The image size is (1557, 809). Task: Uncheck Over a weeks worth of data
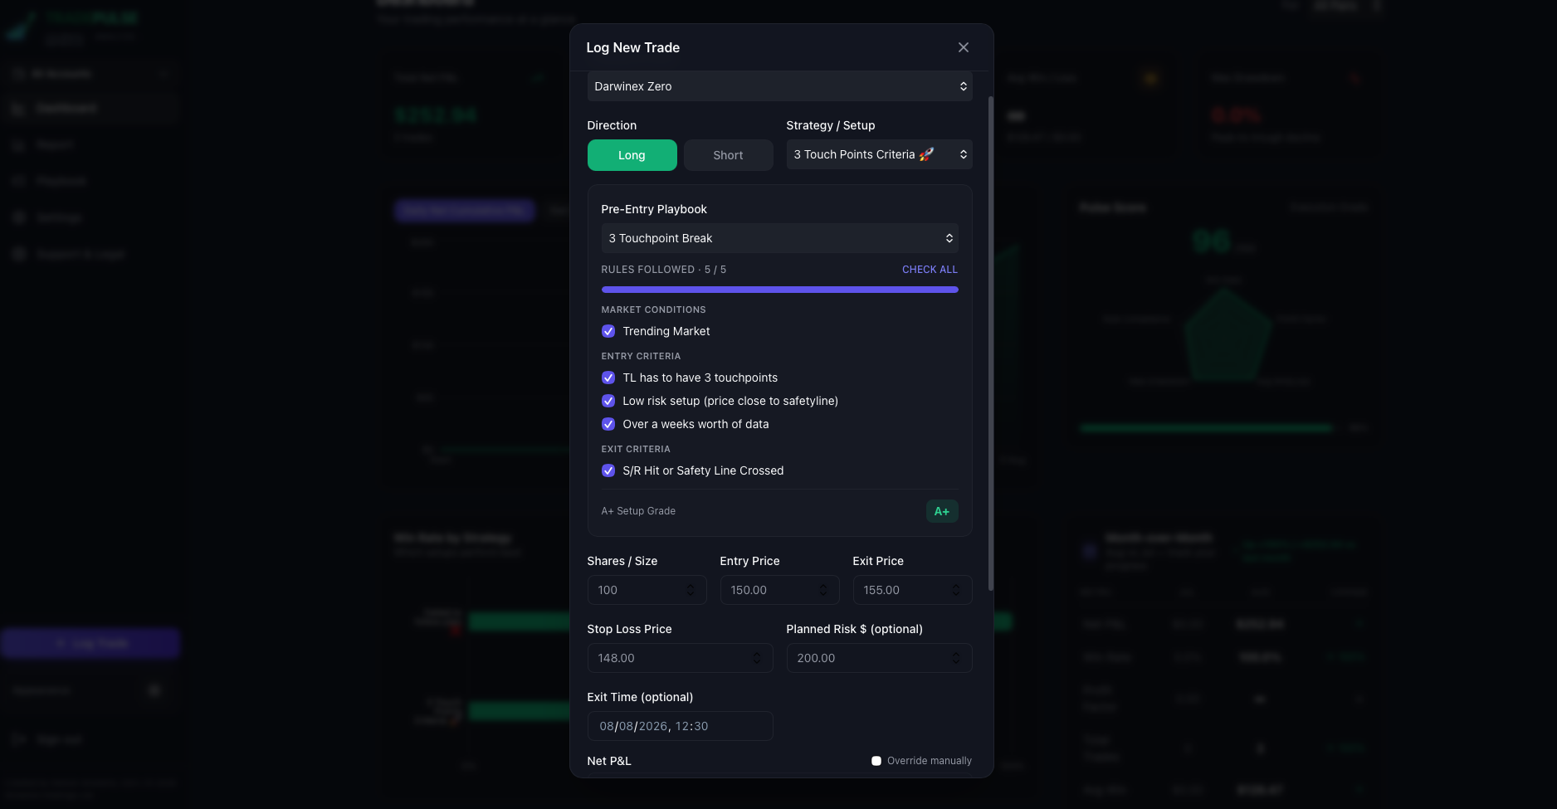[x=608, y=424]
